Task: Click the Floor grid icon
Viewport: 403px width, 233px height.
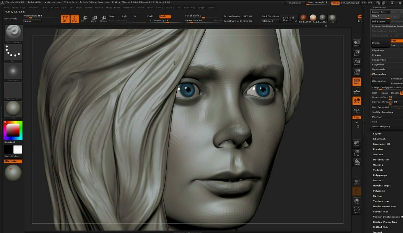Action: click(x=357, y=91)
